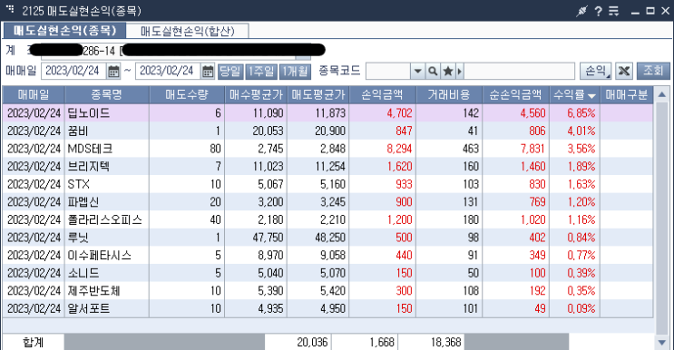Click the 6.85% return value
This screenshot has height=350, width=674.
pos(581,113)
